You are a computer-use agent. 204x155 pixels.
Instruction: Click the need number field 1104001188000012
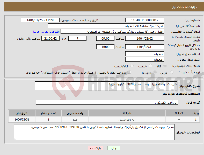coord(144,20)
